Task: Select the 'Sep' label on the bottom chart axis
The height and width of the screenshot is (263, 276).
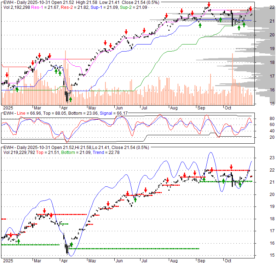Action: (x=201, y=261)
